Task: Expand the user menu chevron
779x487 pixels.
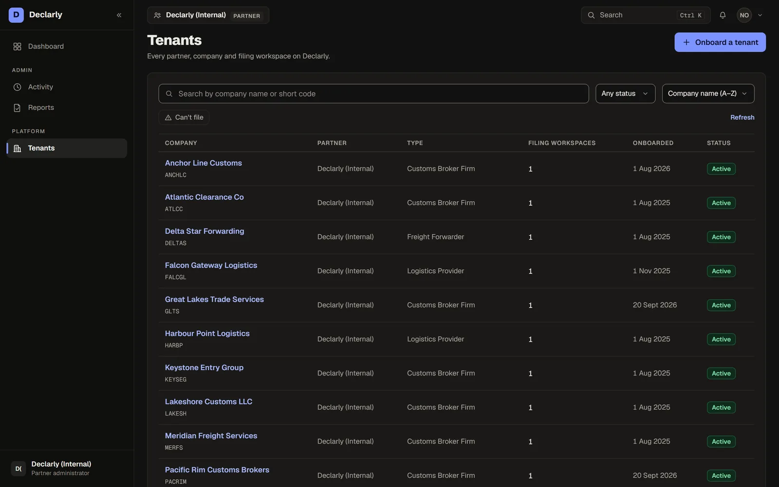Action: point(760,15)
